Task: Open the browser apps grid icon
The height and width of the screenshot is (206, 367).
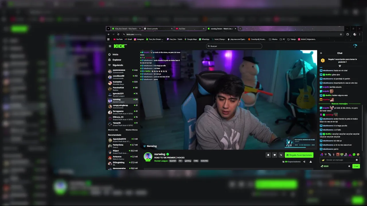Action: 108,39
